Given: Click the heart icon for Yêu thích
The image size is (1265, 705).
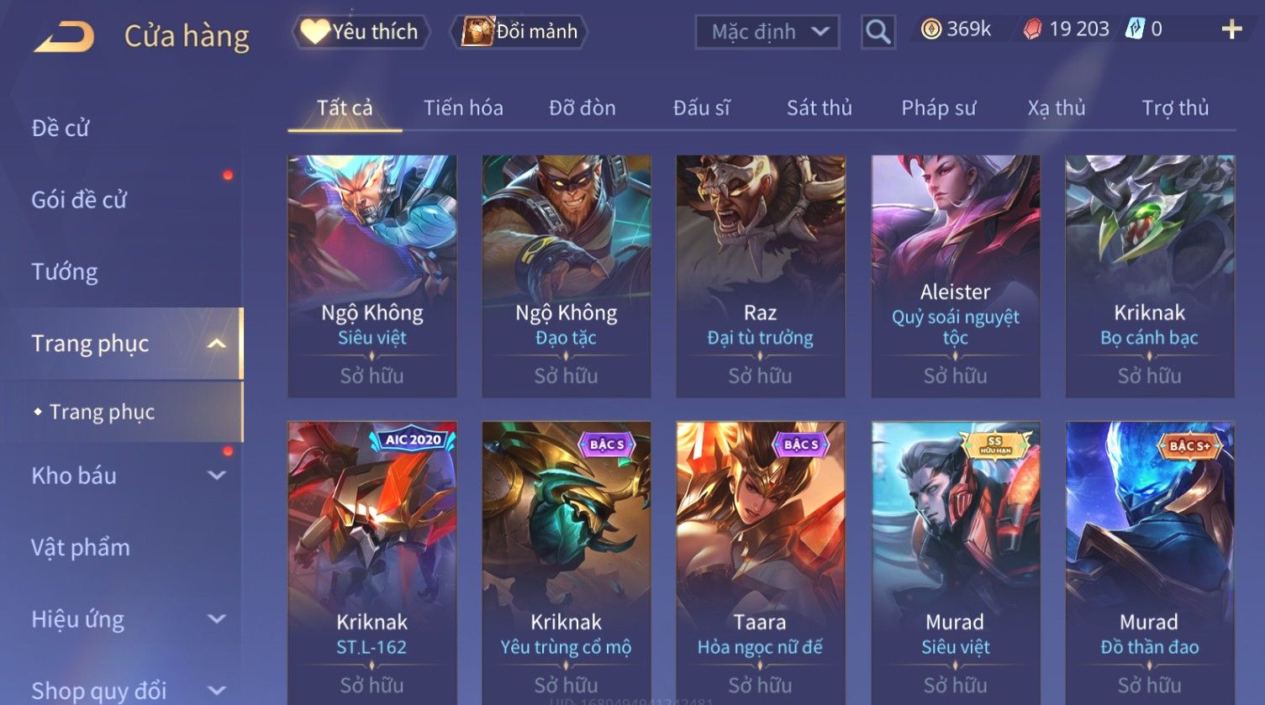Looking at the screenshot, I should [315, 31].
